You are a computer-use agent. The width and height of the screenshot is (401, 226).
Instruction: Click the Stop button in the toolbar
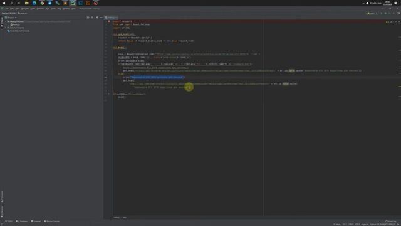pos(393,13)
